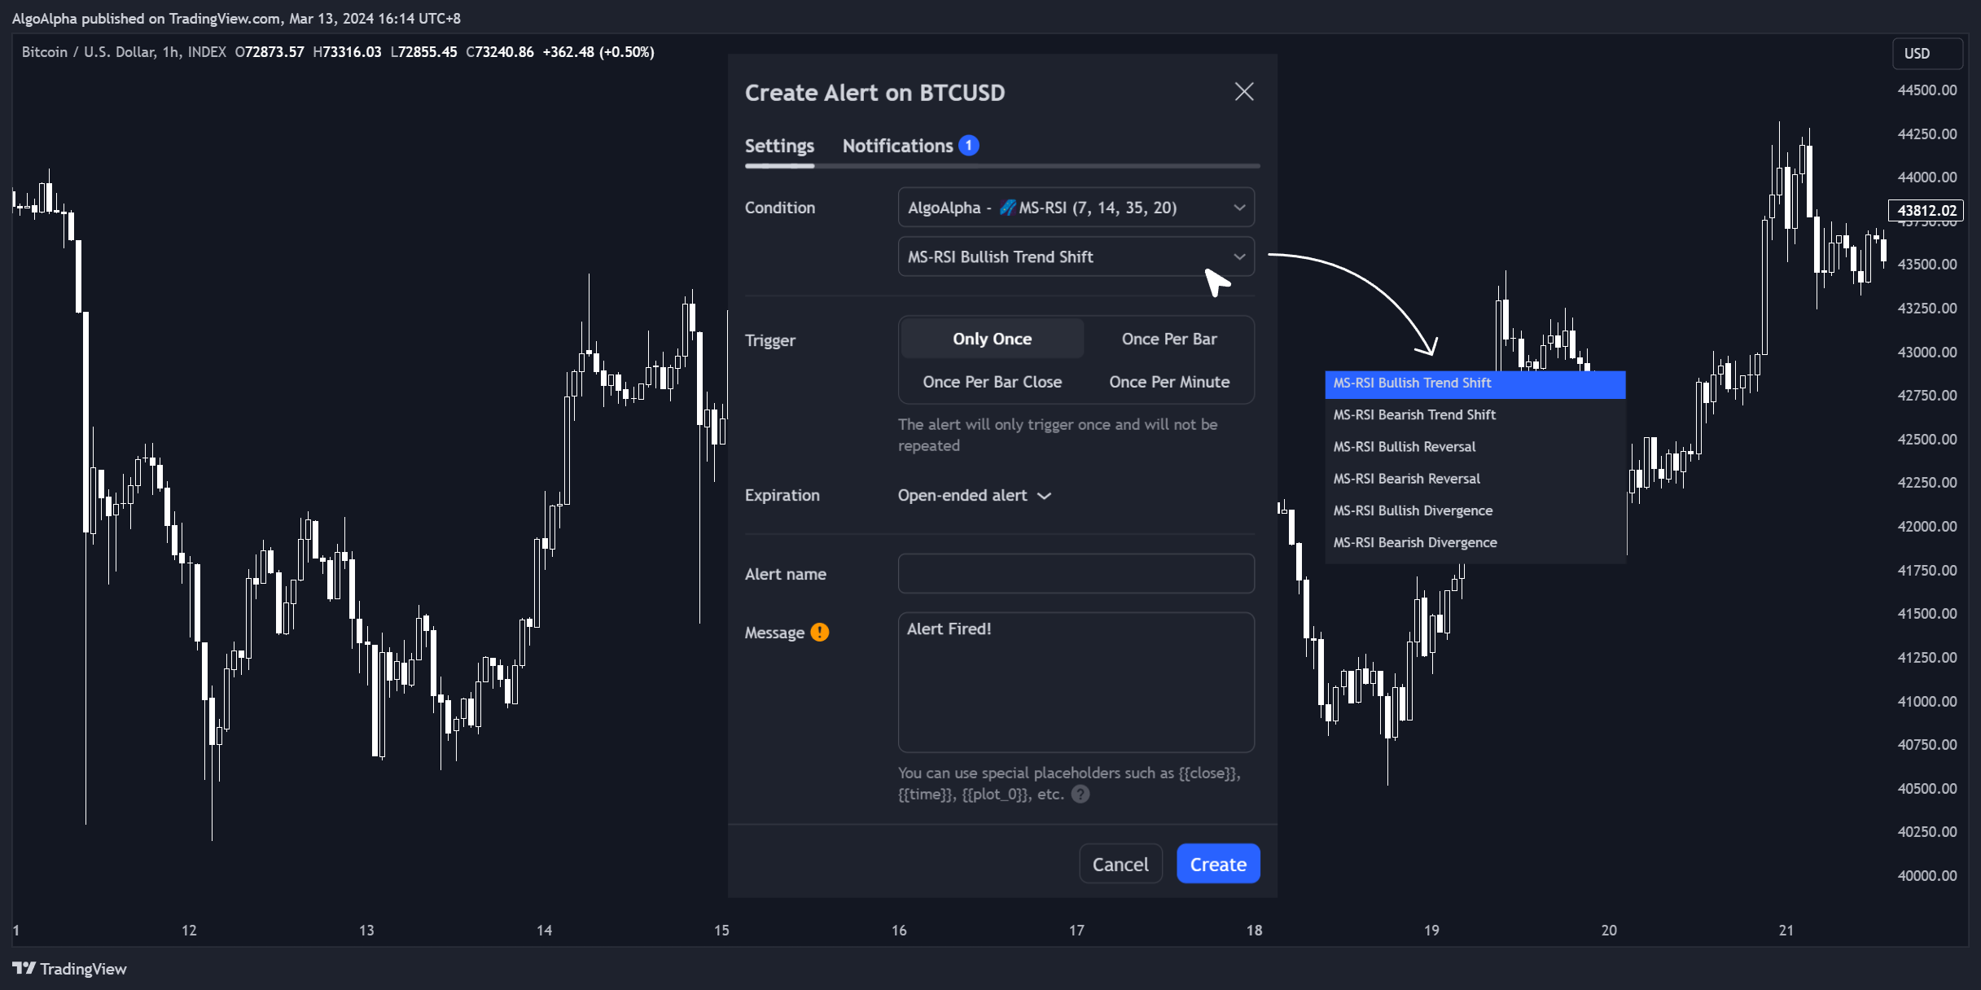Click the H73316.03 high value
This screenshot has width=1981, height=990.
pyautogui.click(x=347, y=52)
